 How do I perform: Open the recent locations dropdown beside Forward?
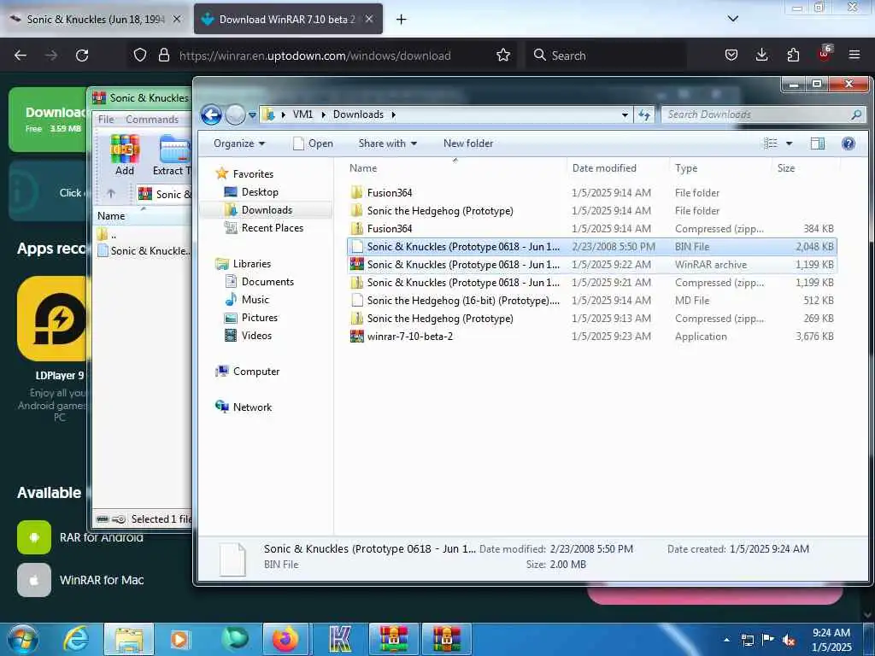[252, 115]
